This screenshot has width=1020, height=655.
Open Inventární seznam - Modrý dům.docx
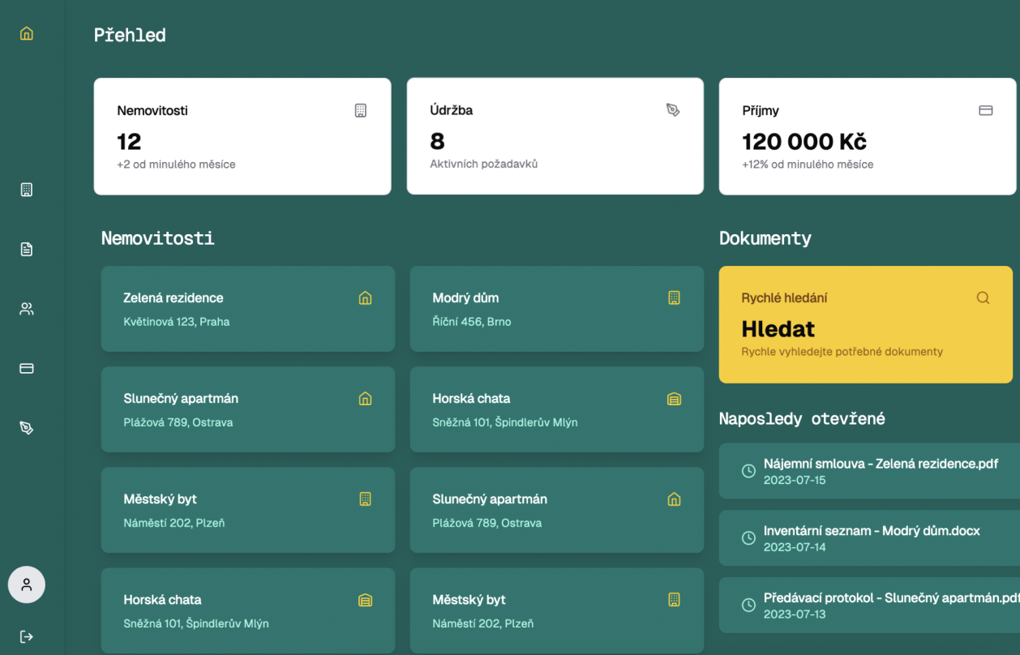(x=872, y=538)
